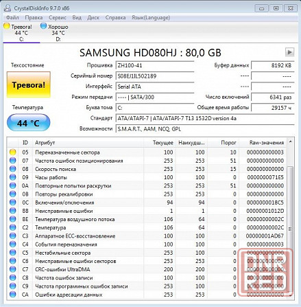
Task: Open the Сервис menu
Action: 58,17
